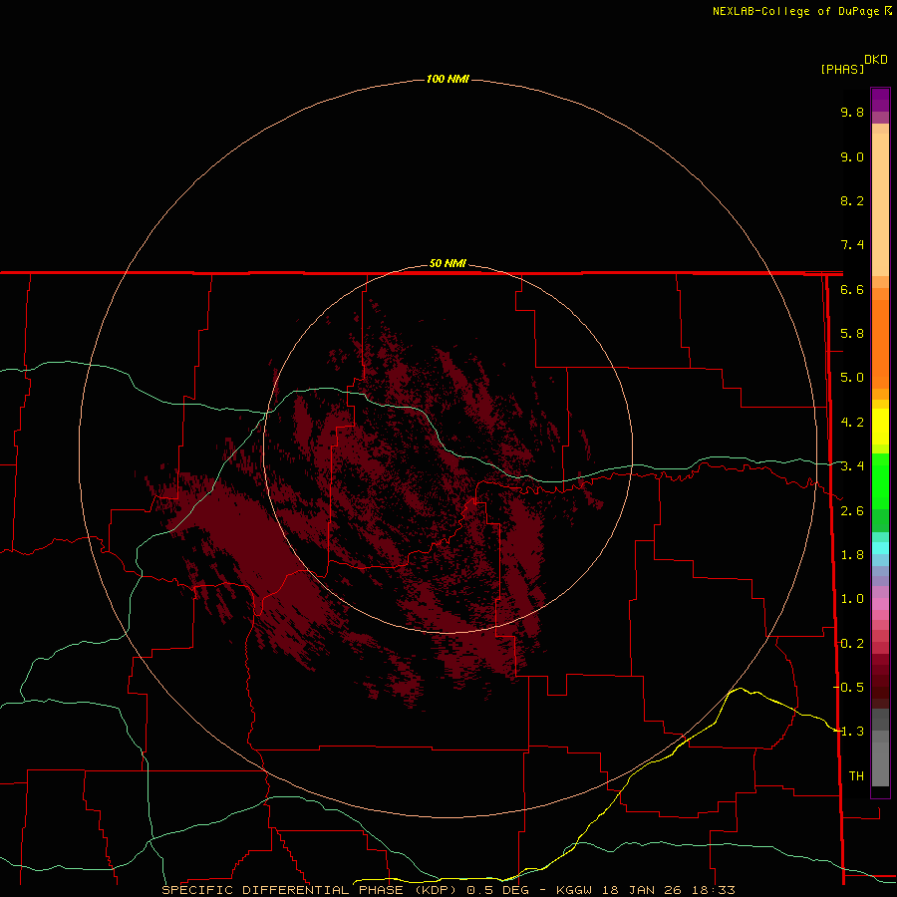
Task: Click the DKD label above the color scale
Action: click(x=876, y=60)
